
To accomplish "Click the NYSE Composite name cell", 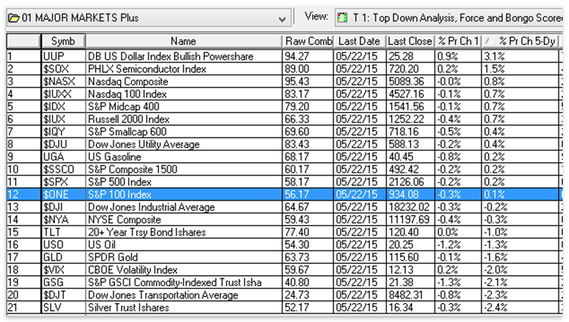I will [x=183, y=220].
